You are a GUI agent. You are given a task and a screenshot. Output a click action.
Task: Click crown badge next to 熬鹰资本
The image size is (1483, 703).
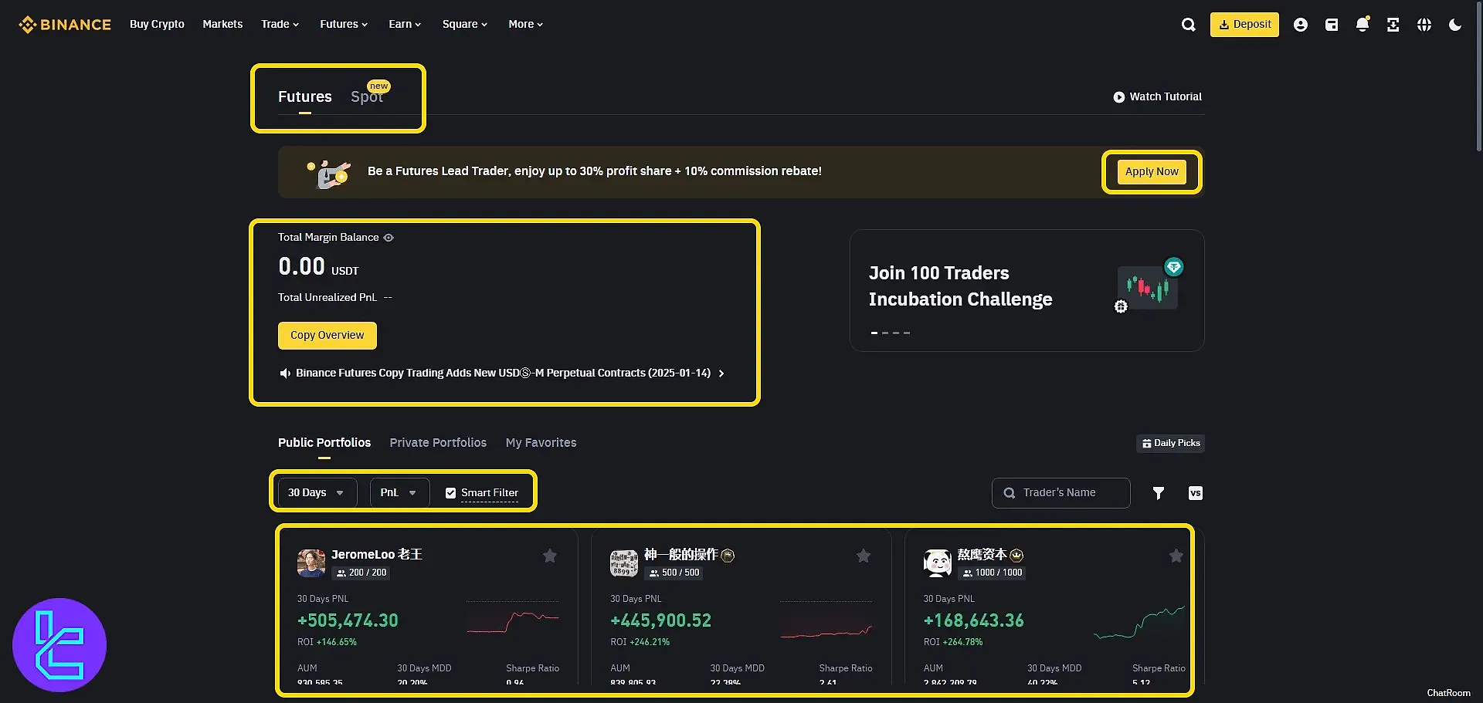pos(1016,556)
